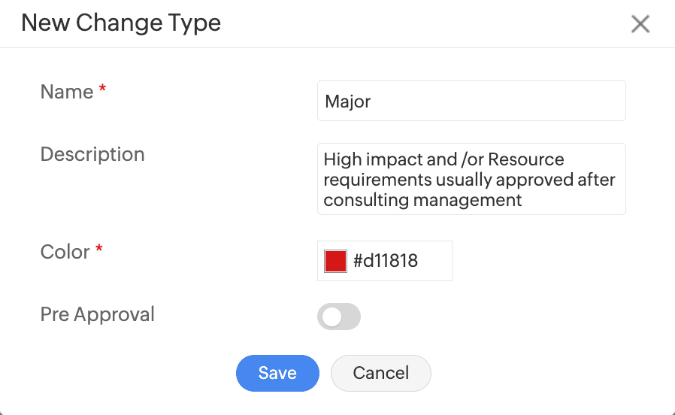
Task: Close the New Change Type dialog
Action: (640, 24)
